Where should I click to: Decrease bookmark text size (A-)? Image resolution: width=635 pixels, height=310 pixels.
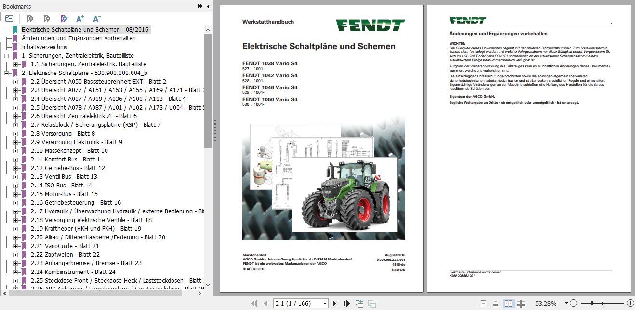[x=96, y=19]
